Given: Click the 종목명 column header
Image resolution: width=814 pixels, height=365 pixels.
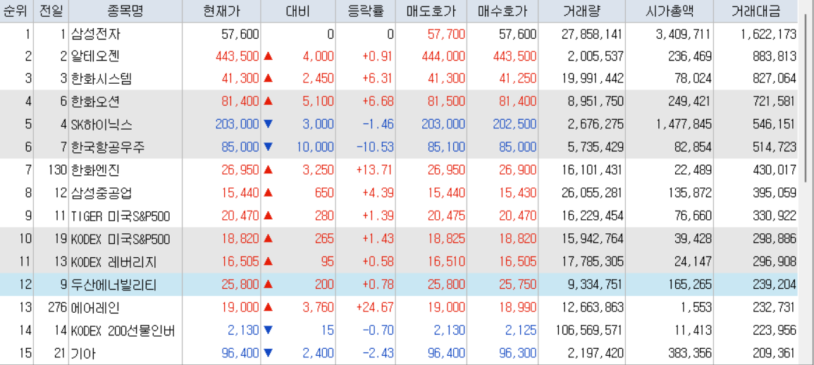Looking at the screenshot, I should coord(126,11).
